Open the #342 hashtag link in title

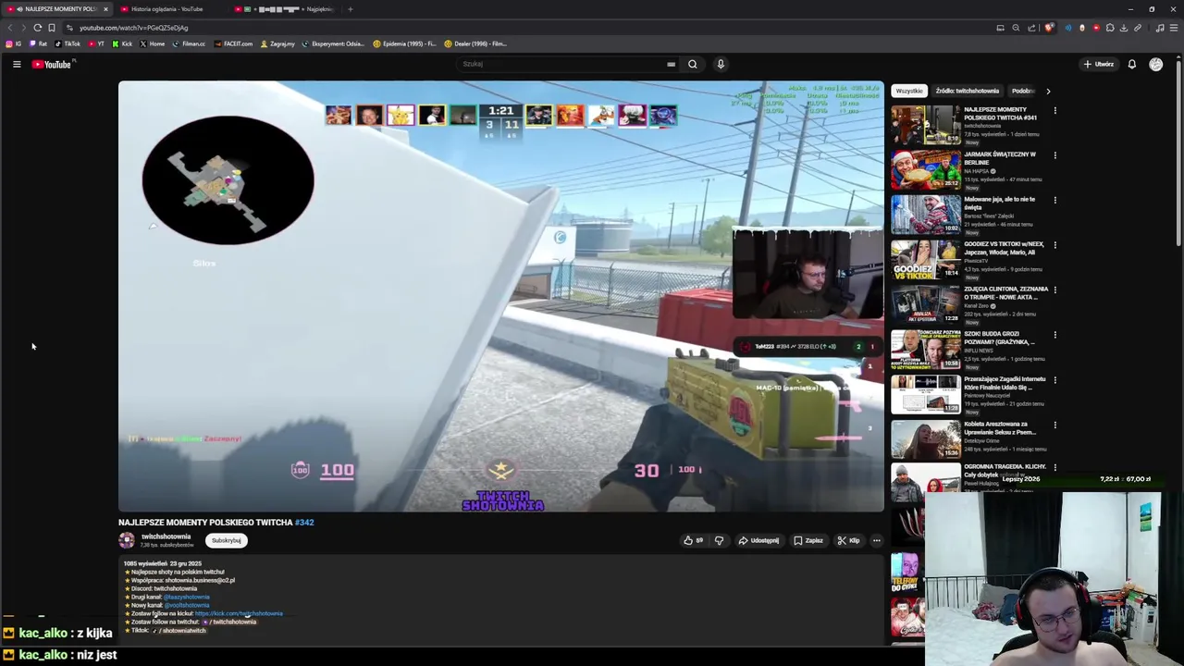[x=304, y=523]
